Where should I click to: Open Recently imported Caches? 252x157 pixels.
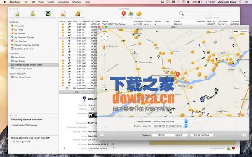(x=26, y=45)
